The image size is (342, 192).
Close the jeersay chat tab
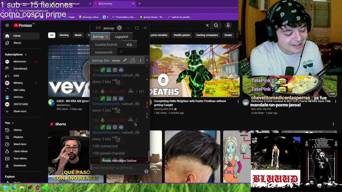[x=106, y=37]
